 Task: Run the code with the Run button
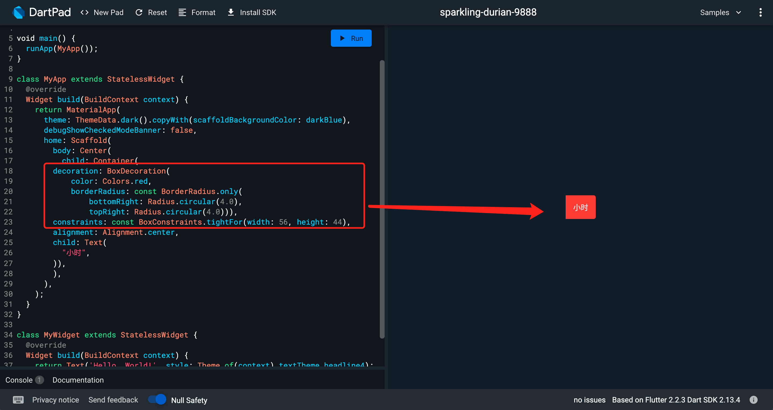click(x=351, y=38)
